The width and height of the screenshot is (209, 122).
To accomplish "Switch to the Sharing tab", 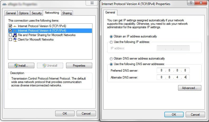I will [x=67, y=13].
